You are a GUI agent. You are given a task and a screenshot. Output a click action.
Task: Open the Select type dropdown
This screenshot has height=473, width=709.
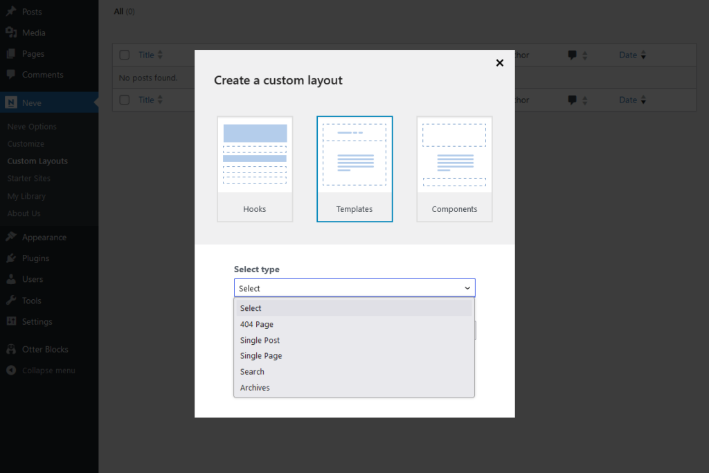click(x=354, y=288)
